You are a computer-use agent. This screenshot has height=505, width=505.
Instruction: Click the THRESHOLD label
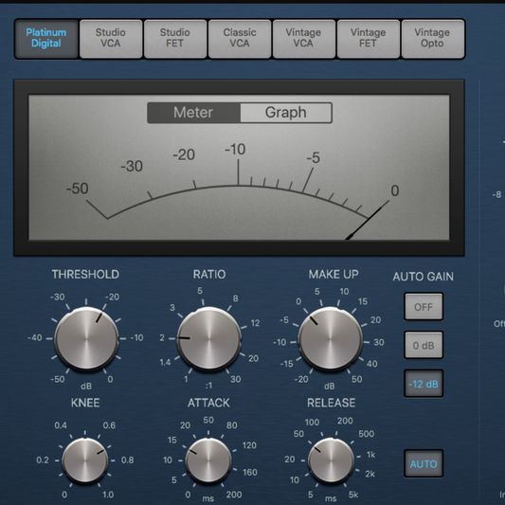tap(85, 275)
